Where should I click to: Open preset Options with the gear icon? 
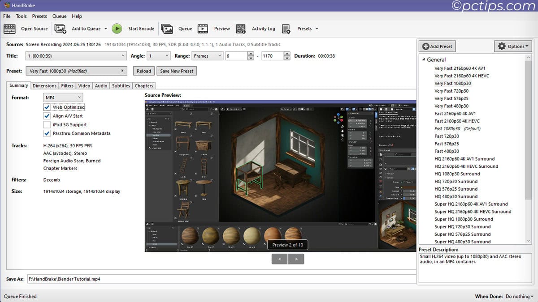(x=512, y=46)
